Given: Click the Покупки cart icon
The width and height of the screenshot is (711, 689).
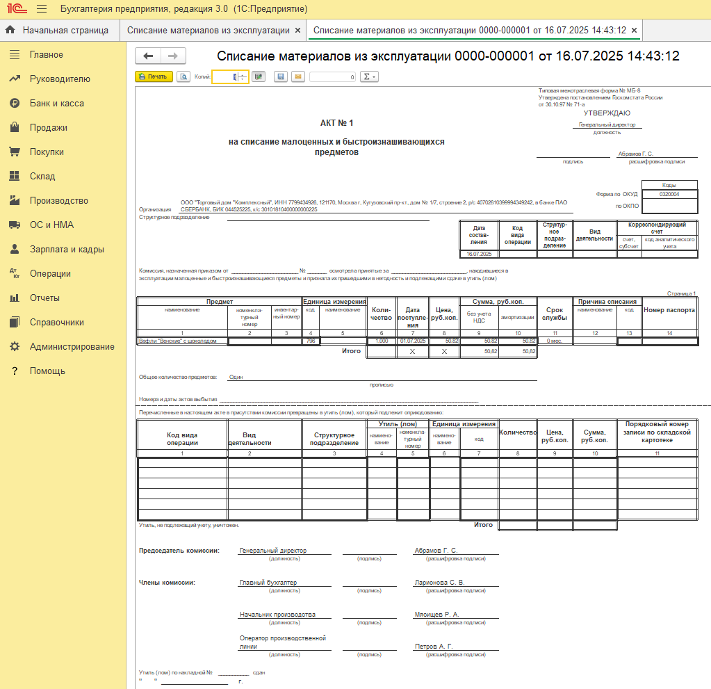Looking at the screenshot, I should pyautogui.click(x=15, y=152).
